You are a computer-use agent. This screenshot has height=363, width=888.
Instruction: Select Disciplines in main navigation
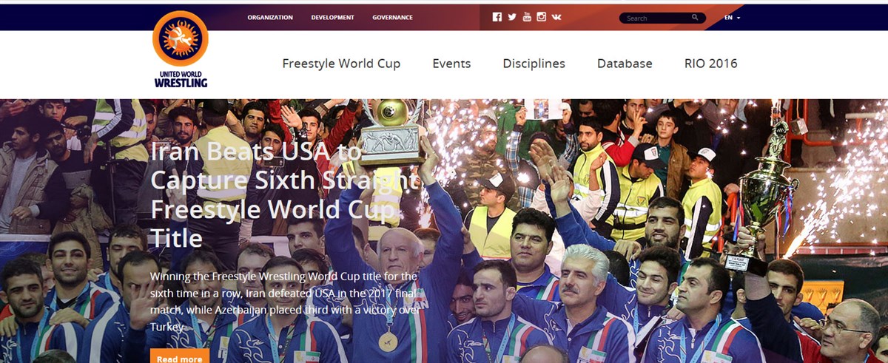pos(534,64)
